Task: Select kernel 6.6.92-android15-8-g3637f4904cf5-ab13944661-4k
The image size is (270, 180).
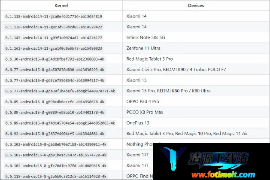Action: click(55, 134)
